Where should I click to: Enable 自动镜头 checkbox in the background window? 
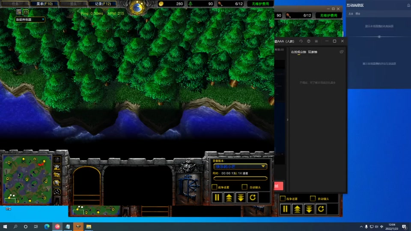(313, 198)
